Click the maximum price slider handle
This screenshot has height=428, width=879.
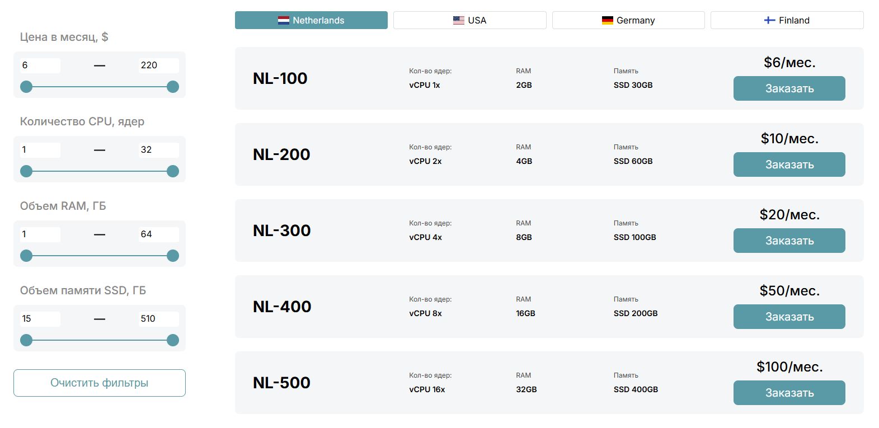click(173, 87)
